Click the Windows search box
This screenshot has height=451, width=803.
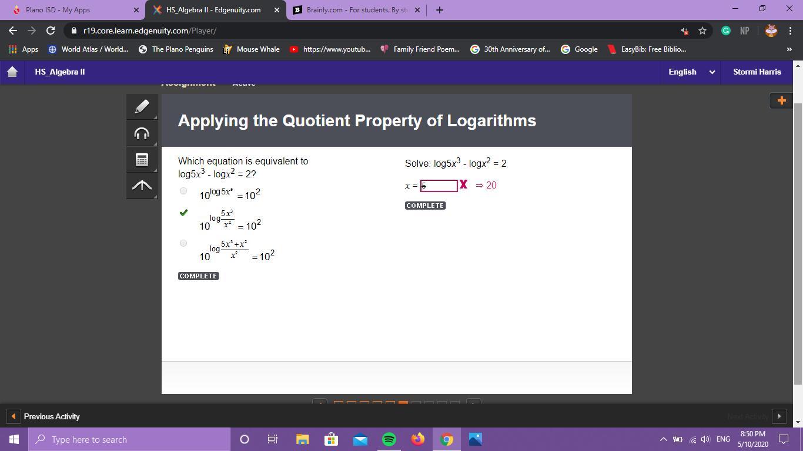tap(129, 439)
